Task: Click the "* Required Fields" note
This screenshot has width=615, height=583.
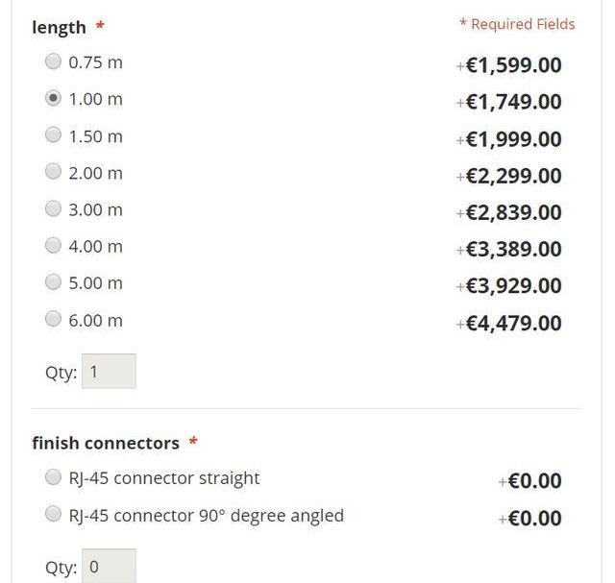Action: 517,24
